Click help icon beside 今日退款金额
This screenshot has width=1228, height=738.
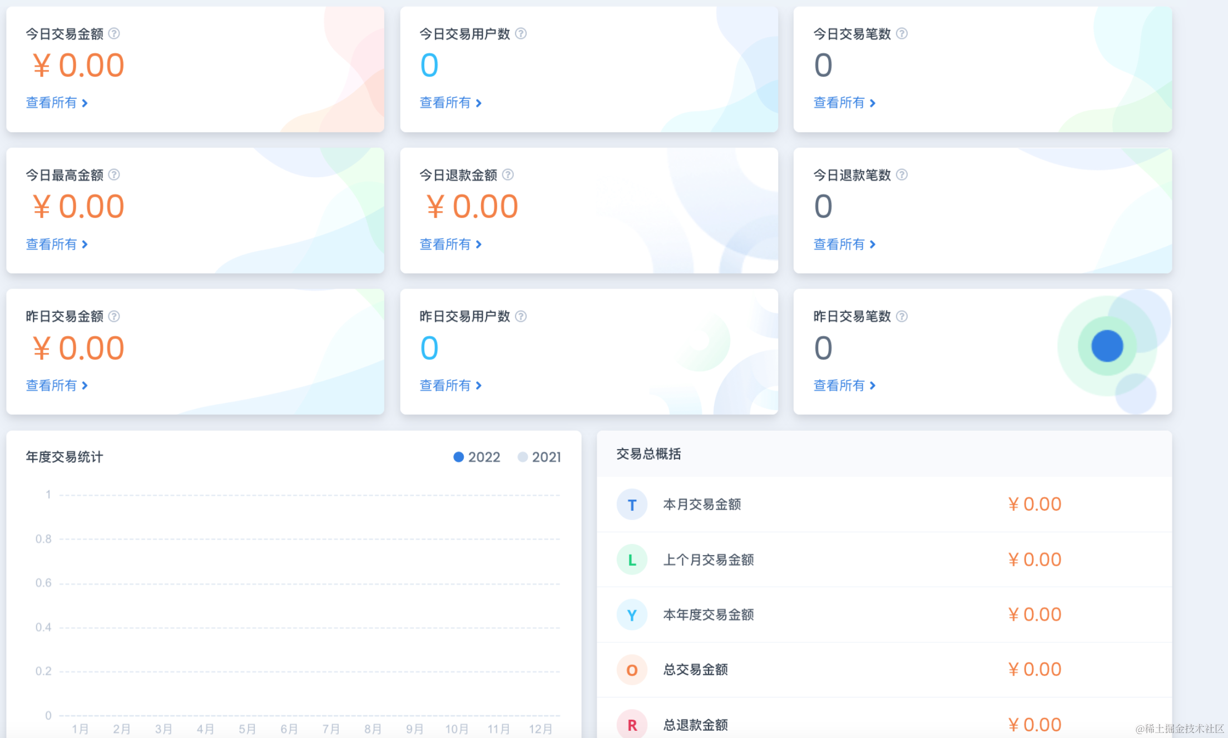508,175
